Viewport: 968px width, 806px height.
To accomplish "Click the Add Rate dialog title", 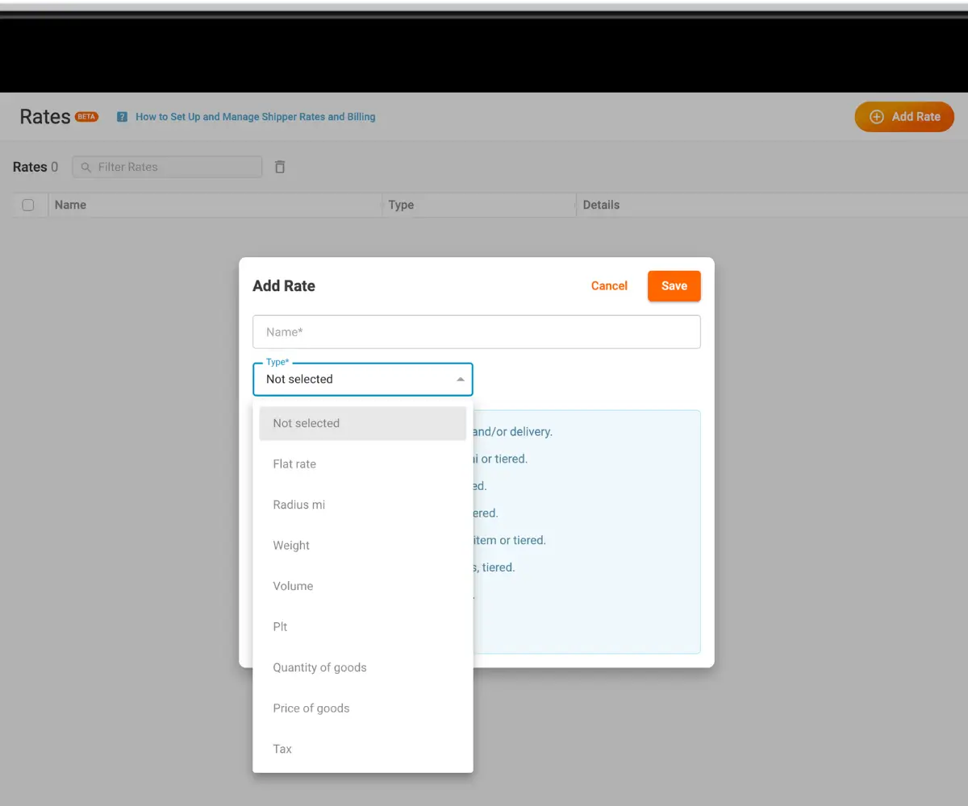I will tap(284, 286).
